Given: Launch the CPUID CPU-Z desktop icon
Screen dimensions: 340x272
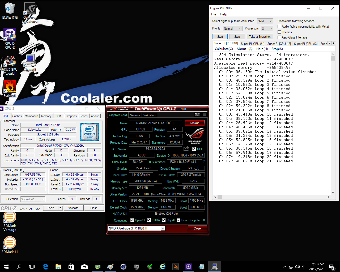Looking at the screenshot, I should coord(10,39).
